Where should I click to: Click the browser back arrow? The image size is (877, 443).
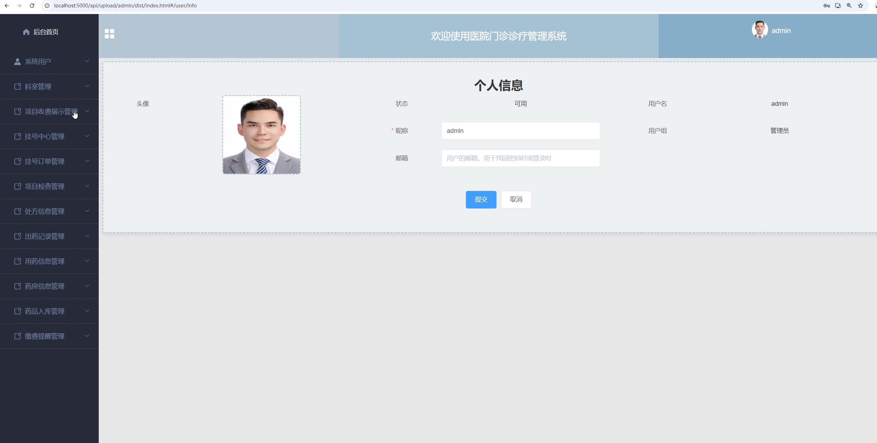click(7, 6)
